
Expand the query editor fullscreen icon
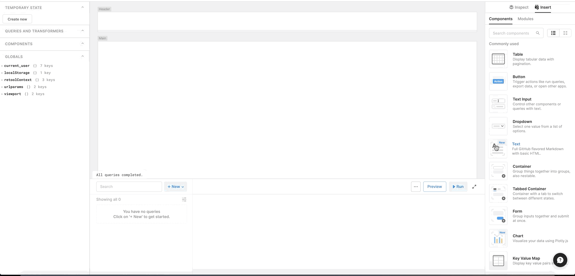tap(474, 187)
